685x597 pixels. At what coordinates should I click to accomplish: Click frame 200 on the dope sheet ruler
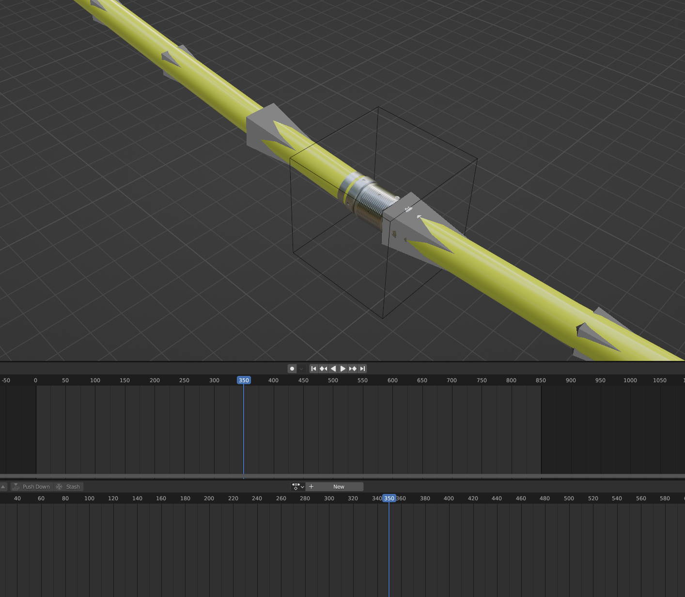point(209,498)
